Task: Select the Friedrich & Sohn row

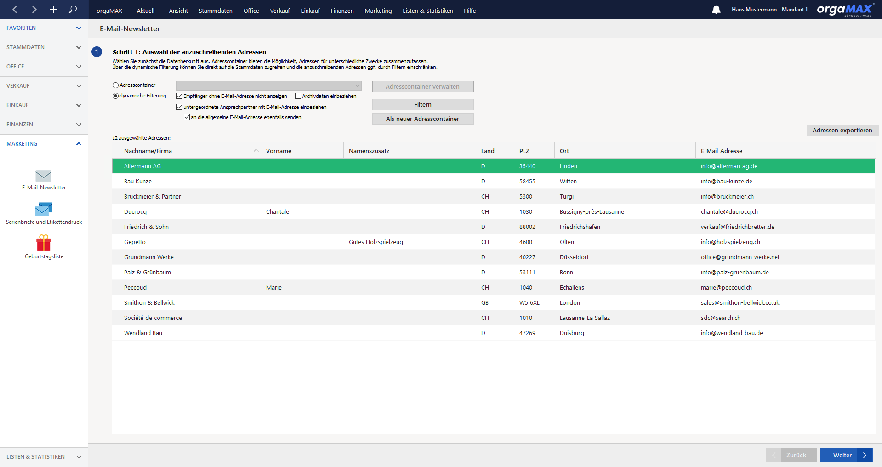Action: 494,227
